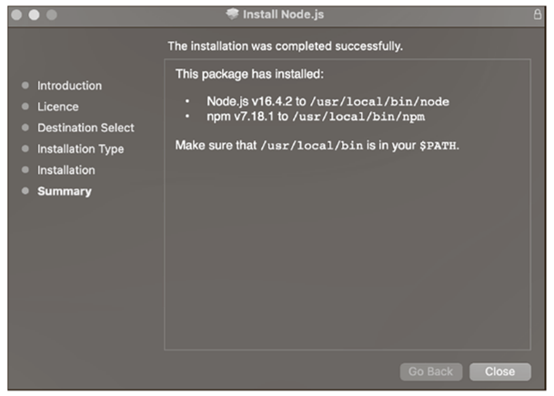Click the bullet beside Introduction
This screenshot has width=554, height=396.
point(25,86)
